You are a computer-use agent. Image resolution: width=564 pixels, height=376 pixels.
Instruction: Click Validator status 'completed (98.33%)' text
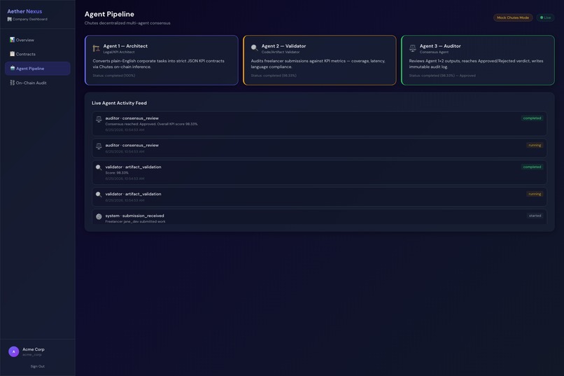[x=274, y=76]
